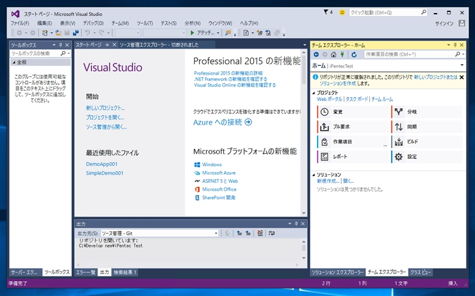Open the 変更 (Changes) tile
Screen dimensions: 475x296
click(x=353, y=112)
